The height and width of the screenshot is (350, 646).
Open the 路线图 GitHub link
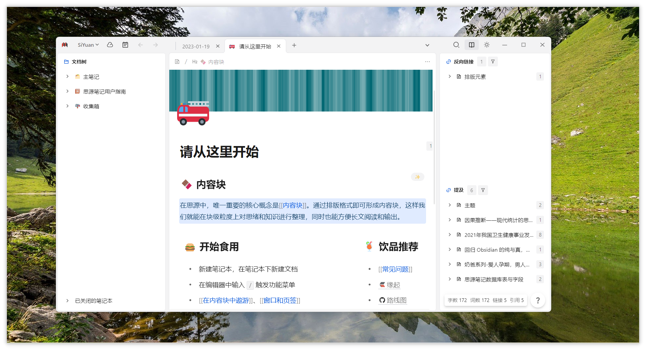393,300
